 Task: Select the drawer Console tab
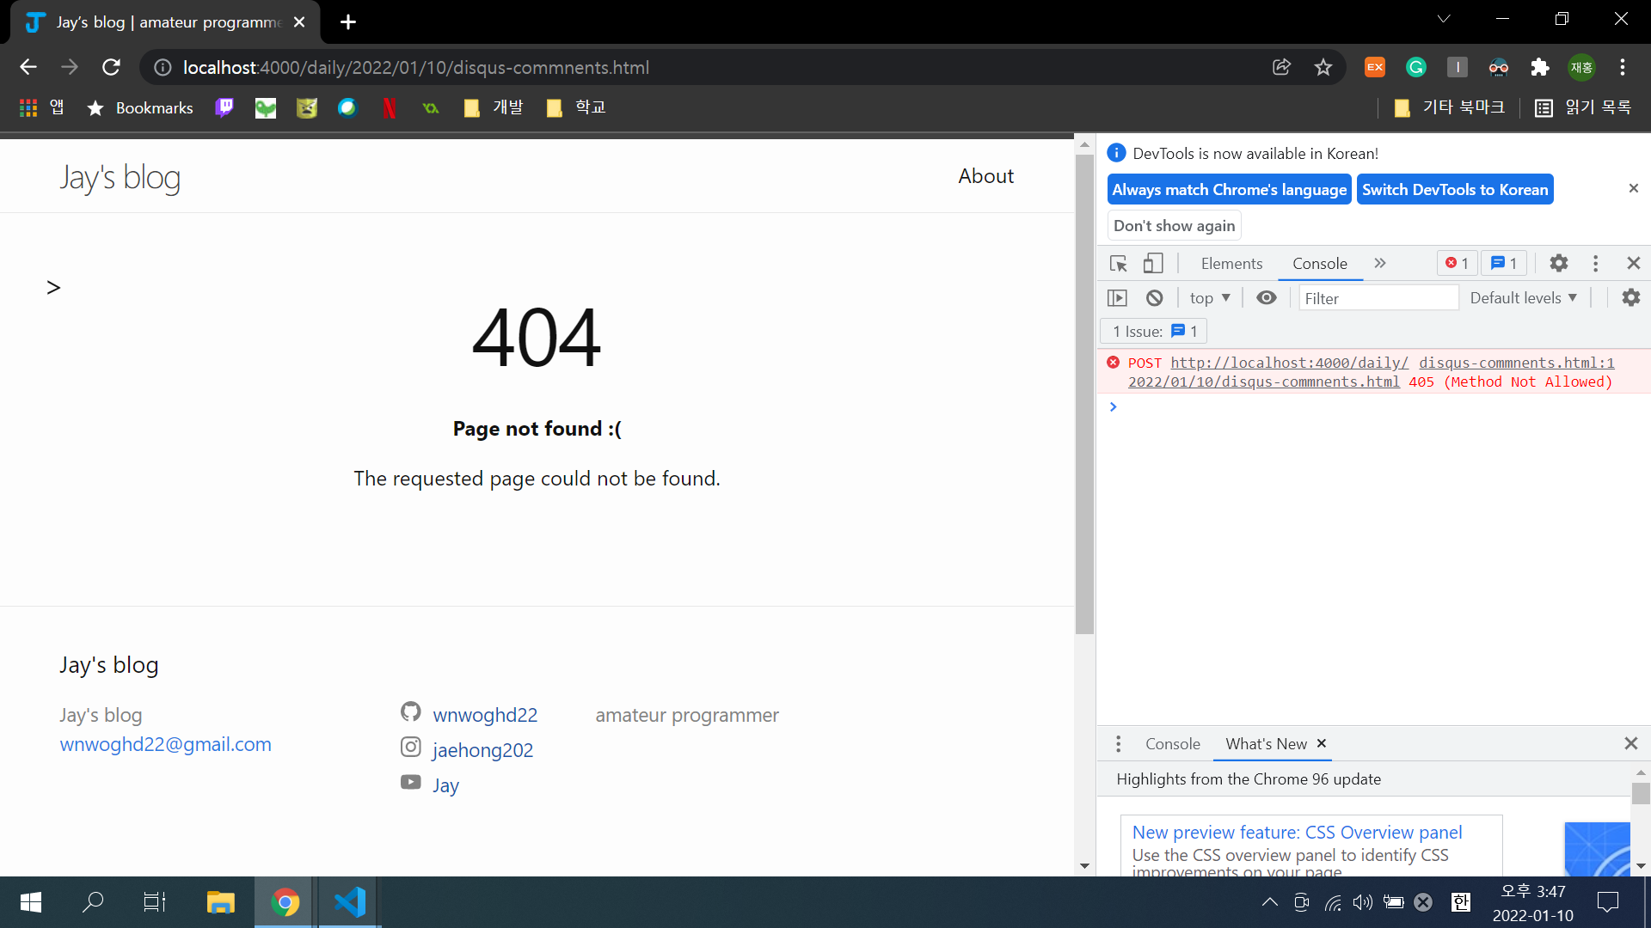coord(1172,744)
